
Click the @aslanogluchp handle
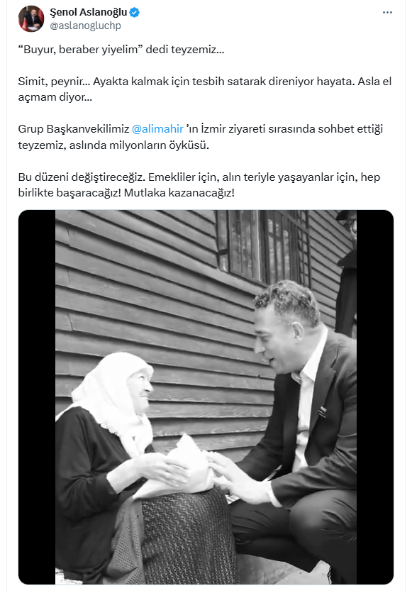point(85,26)
